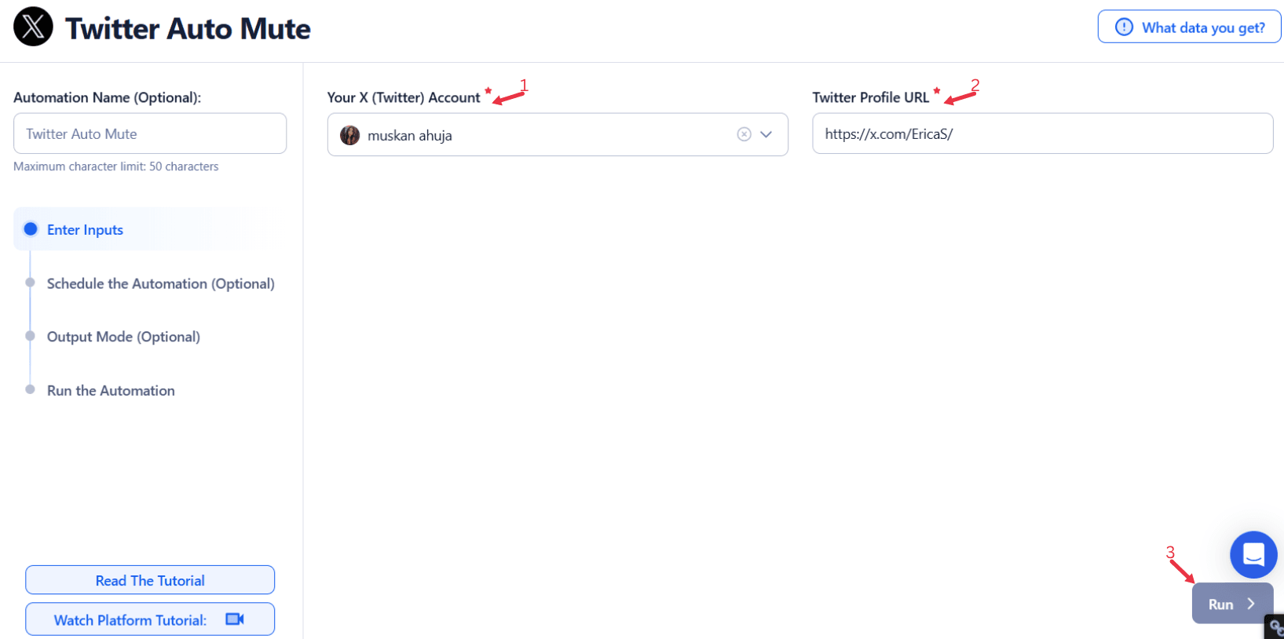
Task: Click the video camera icon in Watch Platform Tutorial
Action: pos(235,619)
